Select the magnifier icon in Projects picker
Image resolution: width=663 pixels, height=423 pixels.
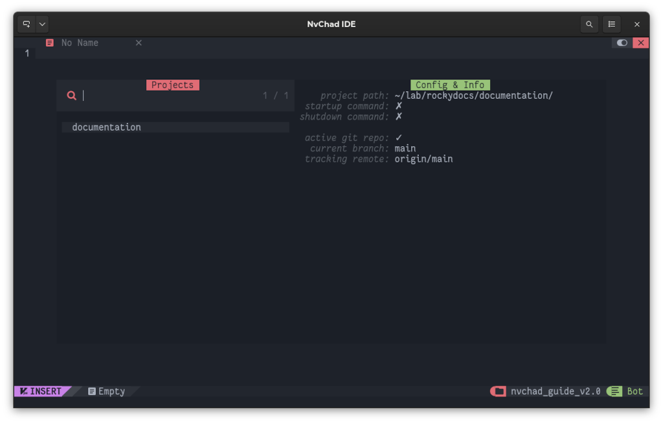pos(71,95)
